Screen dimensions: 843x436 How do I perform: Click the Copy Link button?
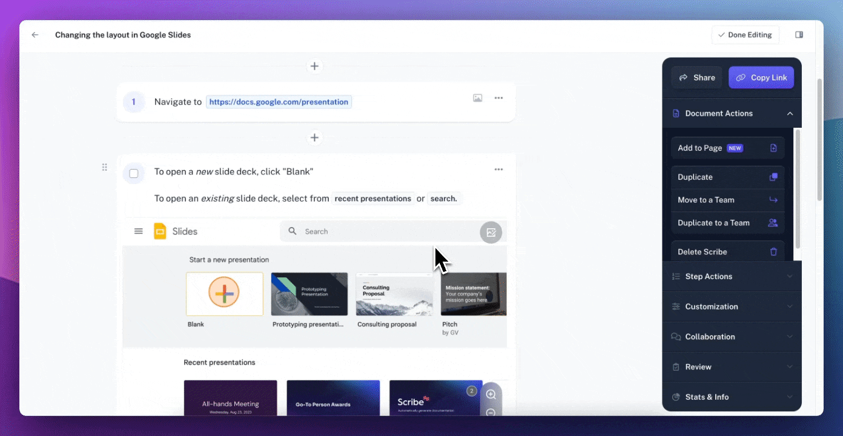click(x=761, y=78)
